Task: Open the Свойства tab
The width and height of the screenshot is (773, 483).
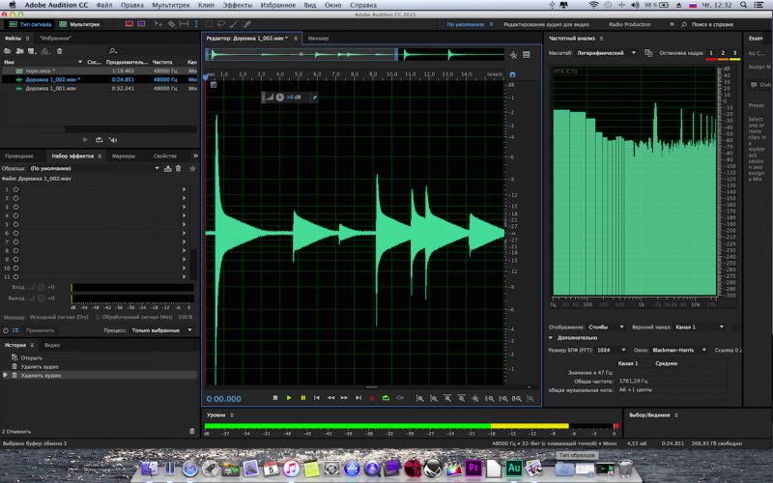Action: click(x=164, y=156)
